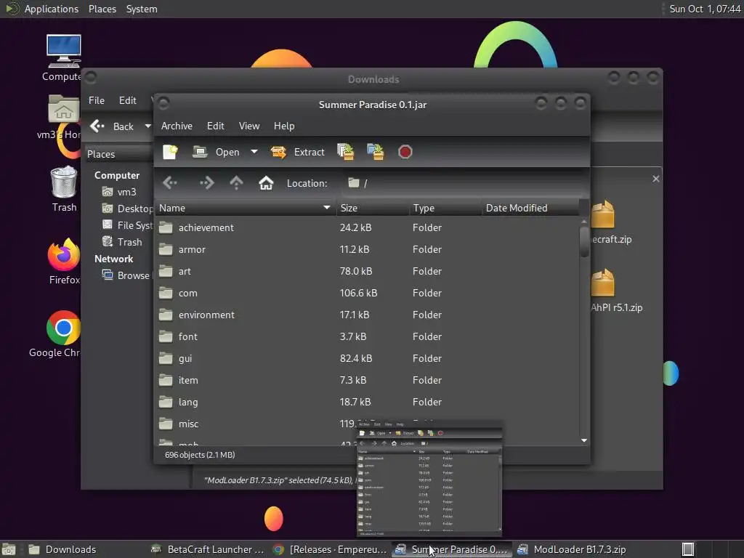Click the show desktop icon in taskbar

point(9,549)
